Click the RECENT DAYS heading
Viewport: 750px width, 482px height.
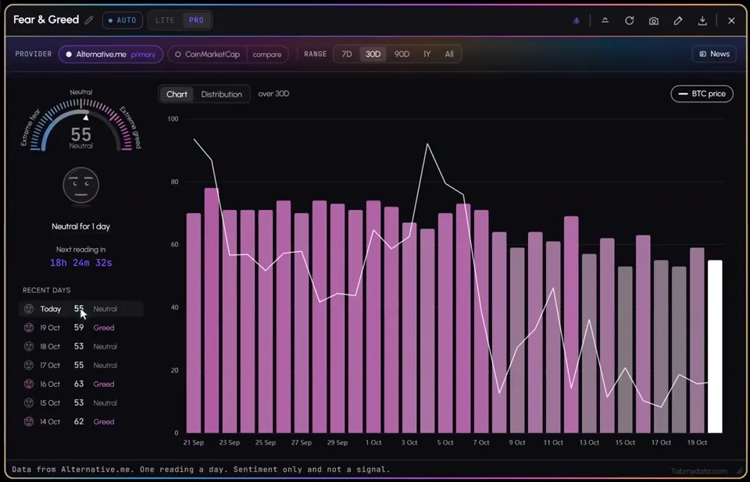[46, 290]
